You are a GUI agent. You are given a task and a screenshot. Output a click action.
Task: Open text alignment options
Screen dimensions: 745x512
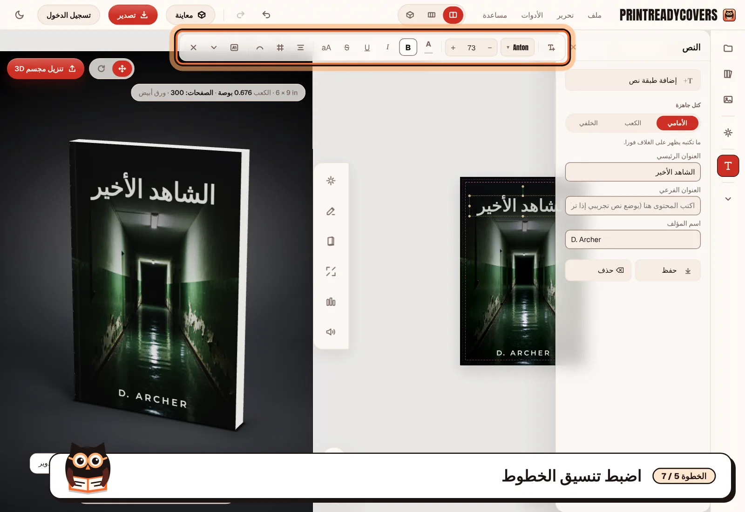300,47
